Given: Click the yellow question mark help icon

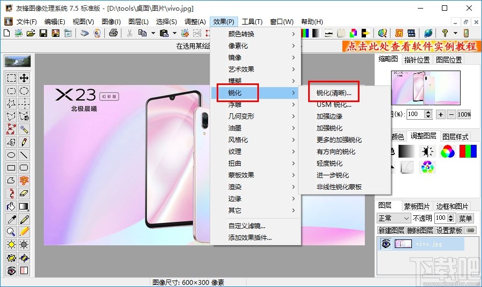Looking at the screenshot, I should coord(445,33).
